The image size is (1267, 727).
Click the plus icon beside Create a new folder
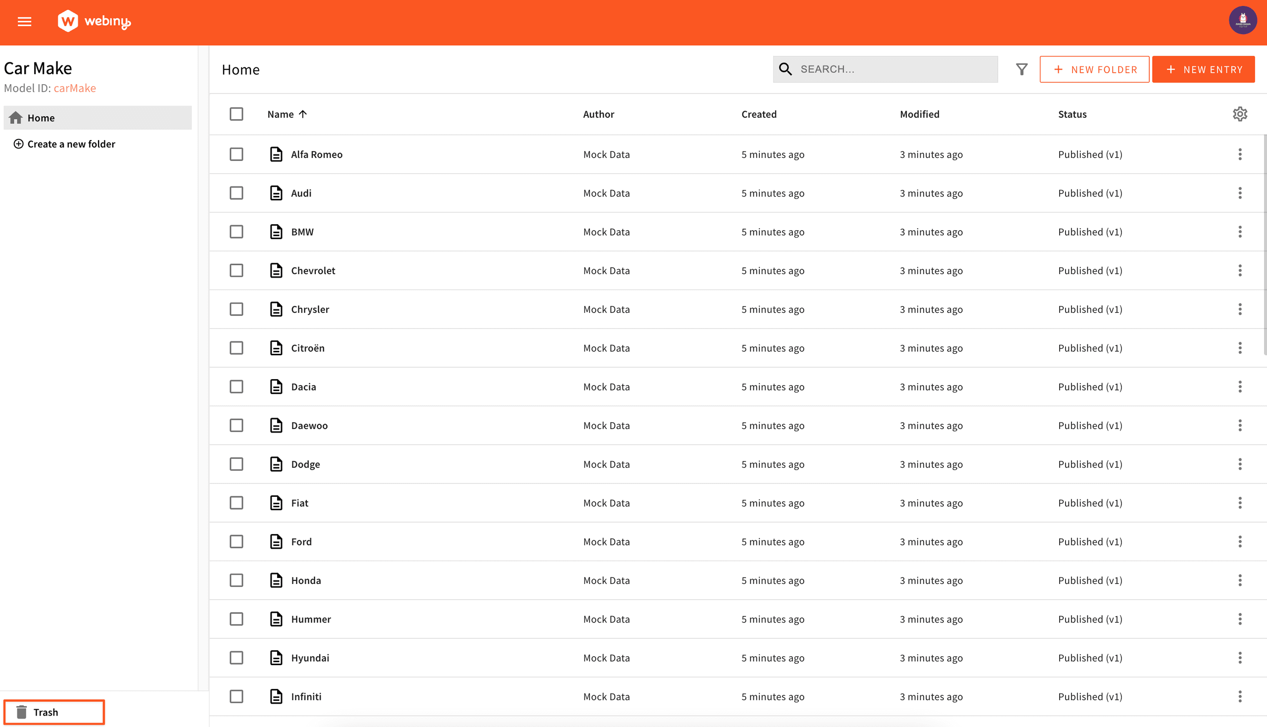click(x=18, y=144)
